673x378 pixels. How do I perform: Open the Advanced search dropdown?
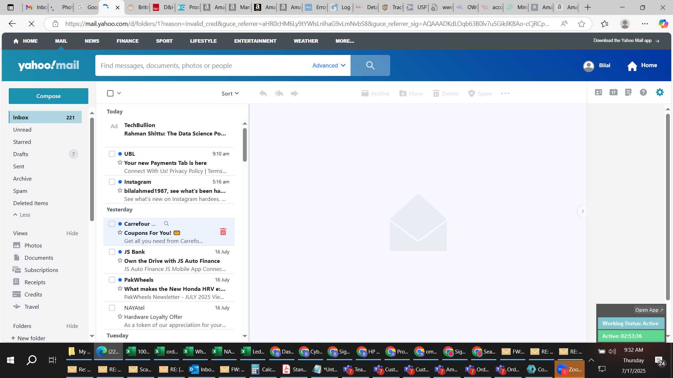click(x=329, y=65)
